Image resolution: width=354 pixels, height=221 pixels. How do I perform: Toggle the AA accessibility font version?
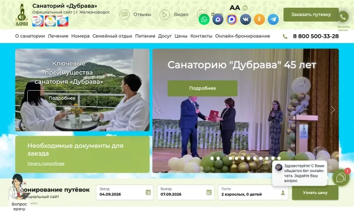[235, 8]
